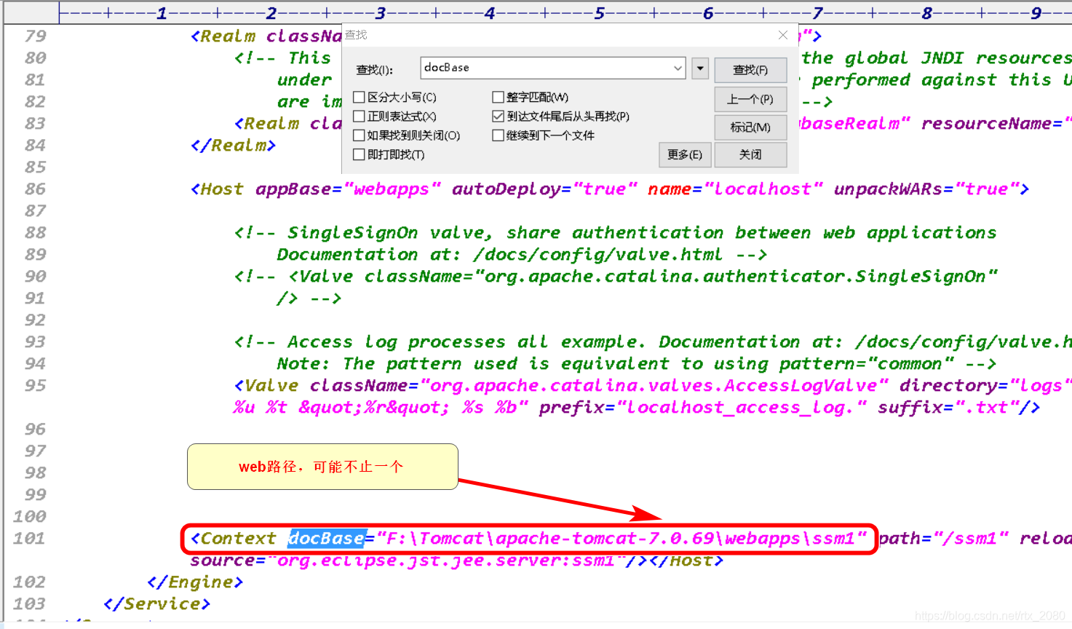Viewport: 1072px width, 629px height.
Task: Click column marker 5 on the ruler
Action: click(599, 12)
